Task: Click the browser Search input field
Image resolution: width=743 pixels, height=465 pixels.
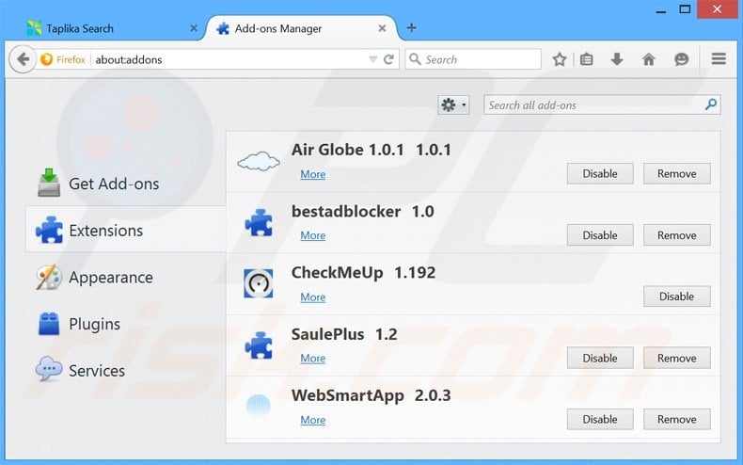Action: click(x=473, y=59)
